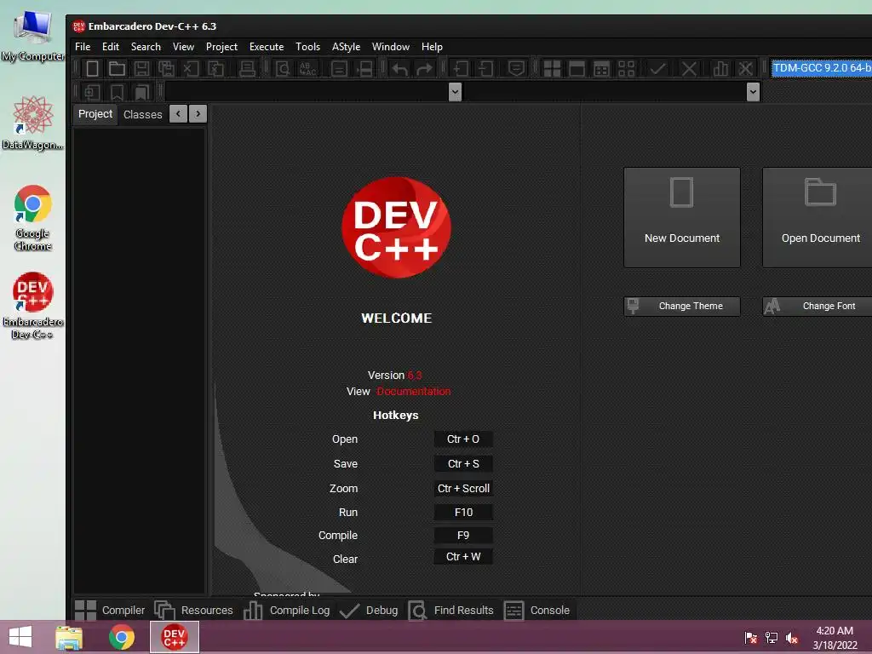
Task: Open the Edit menu
Action: (110, 47)
